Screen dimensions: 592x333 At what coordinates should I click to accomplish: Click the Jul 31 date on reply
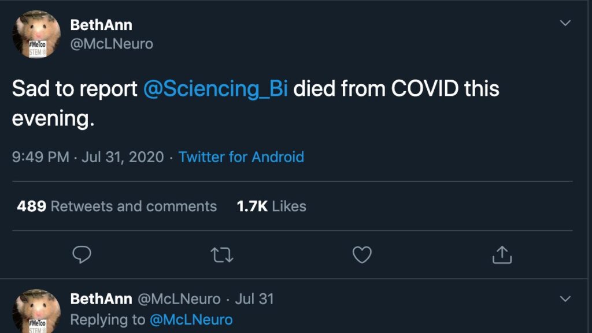254,299
